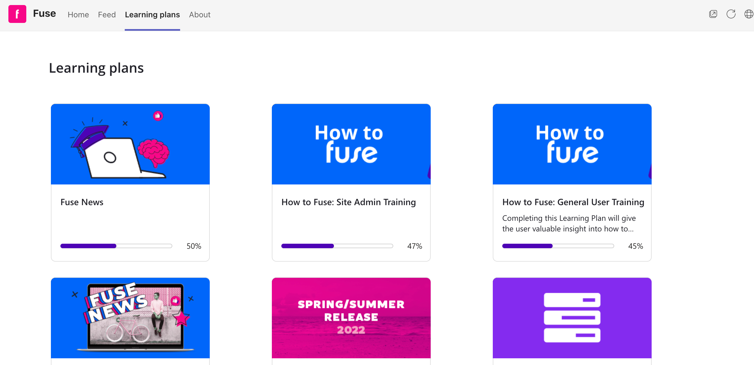754x365 pixels.
Task: Go to the About tab
Action: click(200, 15)
